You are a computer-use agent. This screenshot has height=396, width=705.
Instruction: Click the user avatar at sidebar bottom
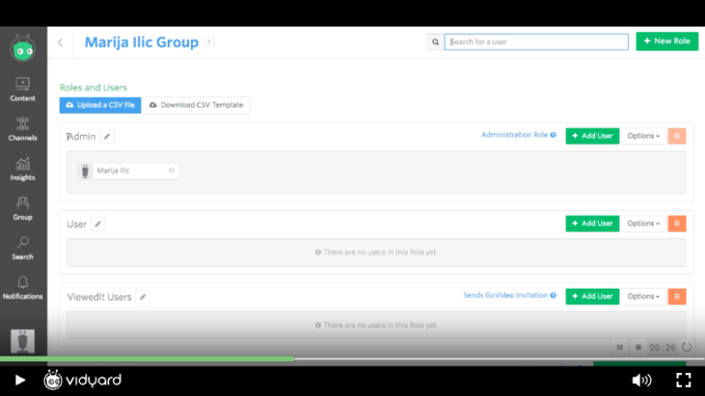pyautogui.click(x=22, y=341)
